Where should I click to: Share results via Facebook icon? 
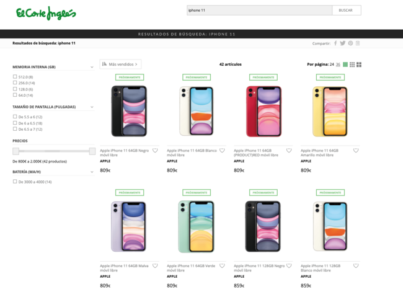click(335, 43)
